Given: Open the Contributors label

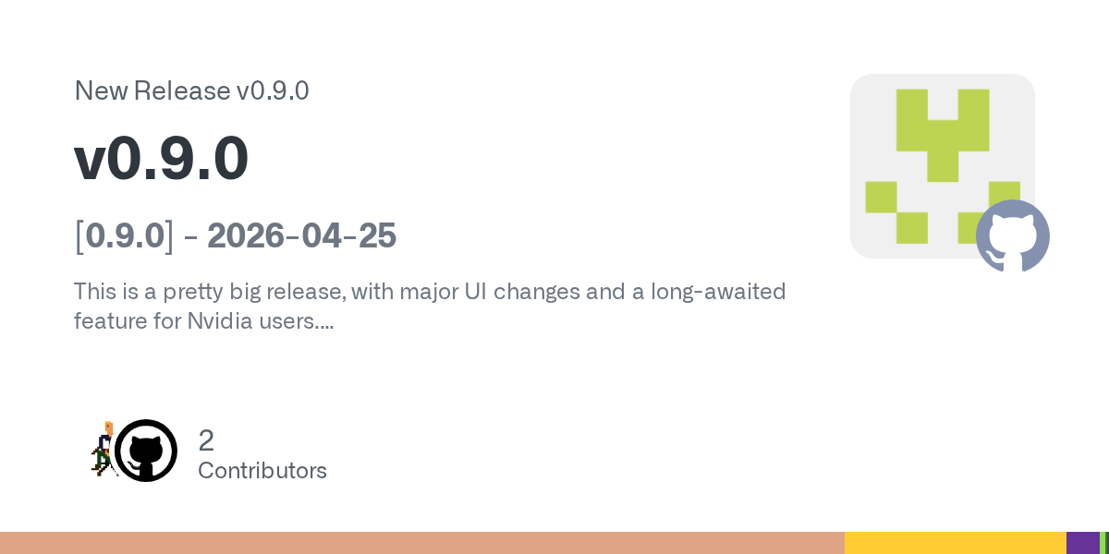Looking at the screenshot, I should [262, 471].
